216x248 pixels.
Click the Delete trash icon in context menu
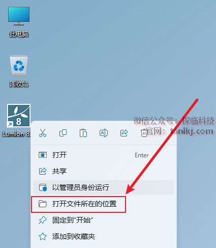click(144, 133)
